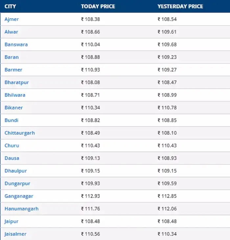The height and width of the screenshot is (240, 230).
Task: Open the Jaipur city link
Action: point(11,222)
